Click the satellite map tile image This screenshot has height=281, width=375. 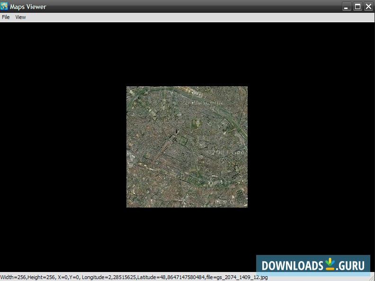click(x=187, y=147)
